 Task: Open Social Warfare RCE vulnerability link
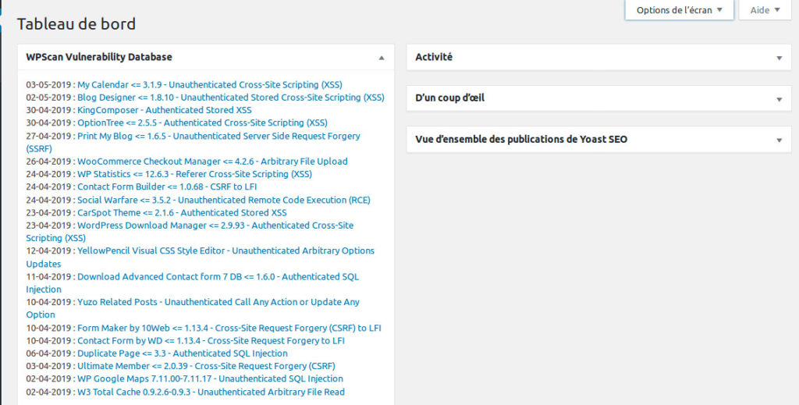click(x=224, y=201)
